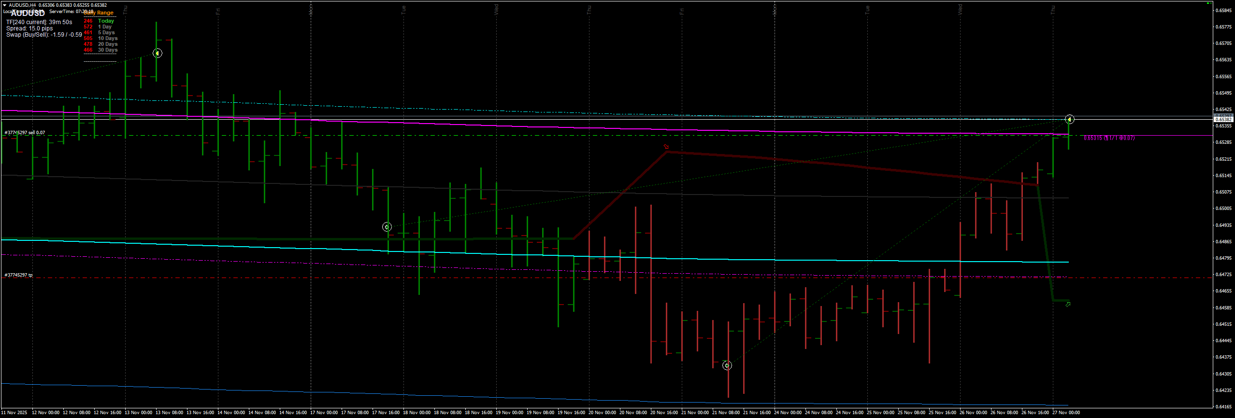Click the yellow arrow marker at current price
This screenshot has height=418, width=1235.
[1070, 119]
